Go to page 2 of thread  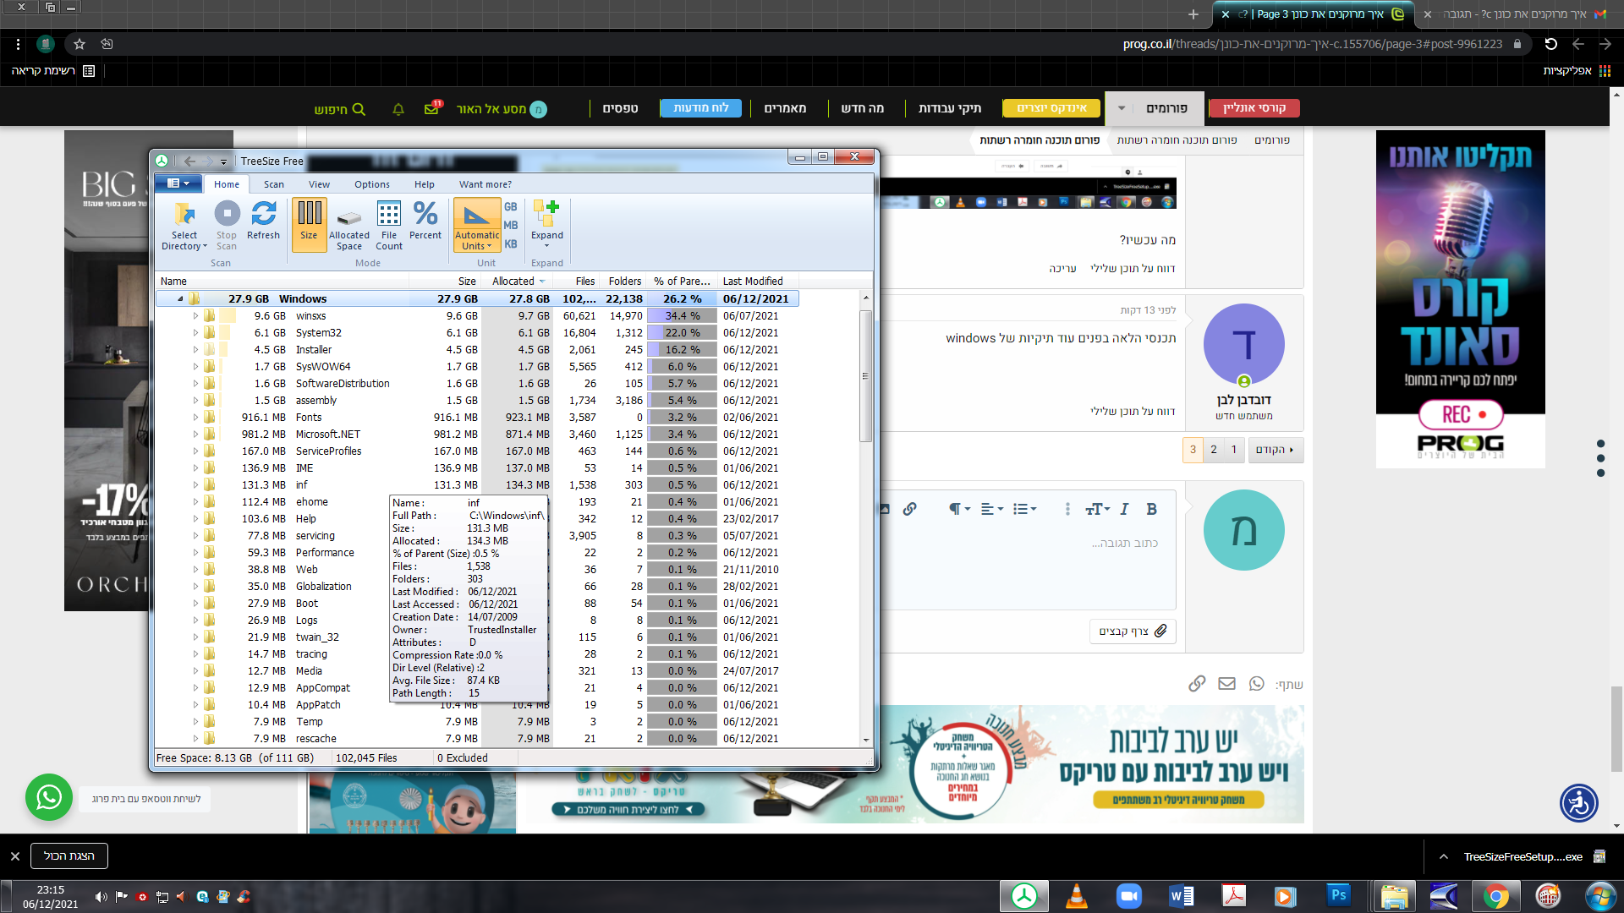click(x=1213, y=450)
